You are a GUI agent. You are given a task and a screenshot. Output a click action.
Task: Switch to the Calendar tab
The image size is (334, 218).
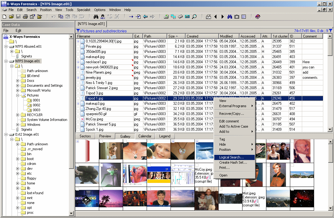145,136
